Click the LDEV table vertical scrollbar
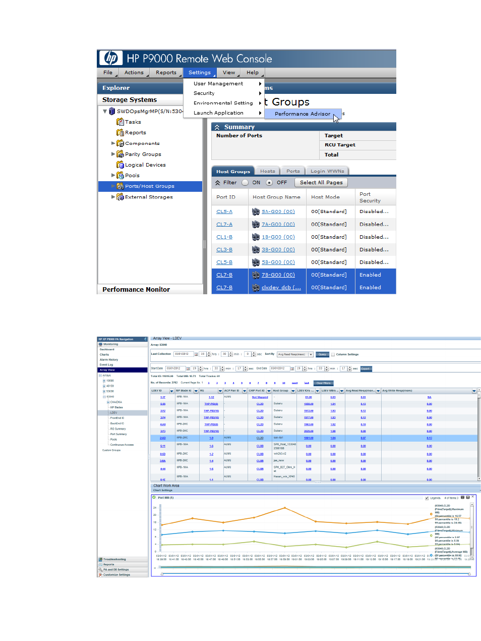Viewport: 481px width, 641px height. tap(479, 434)
